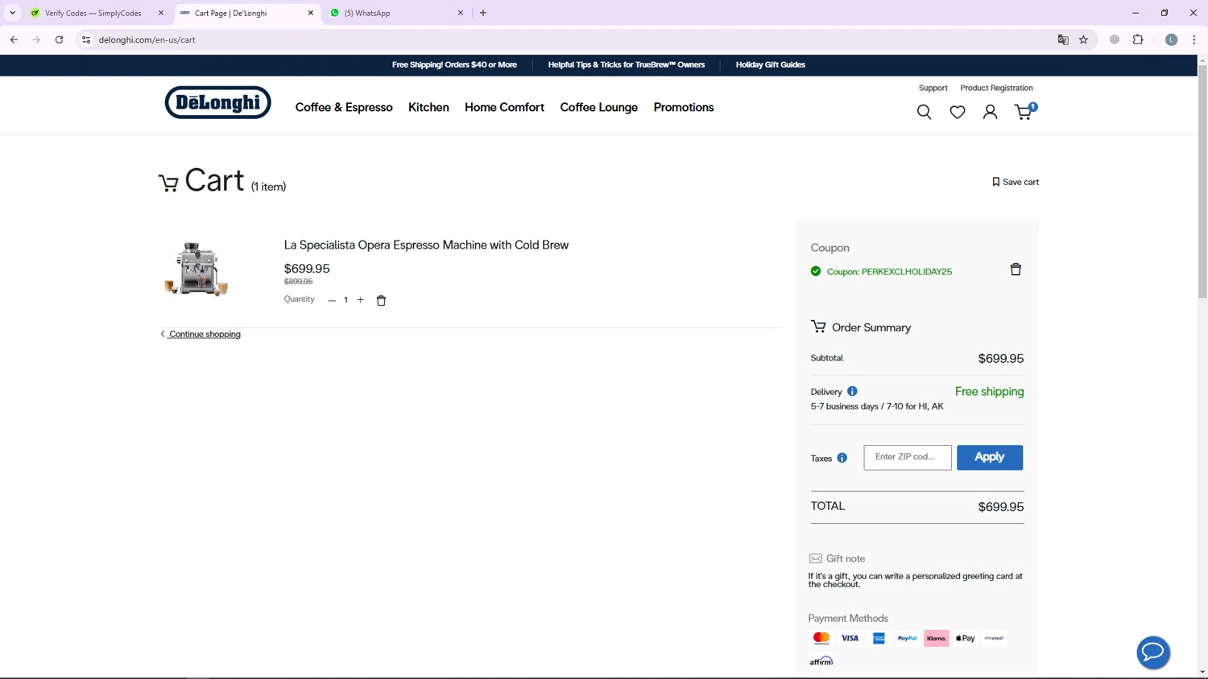Open the account profile icon

pos(990,112)
